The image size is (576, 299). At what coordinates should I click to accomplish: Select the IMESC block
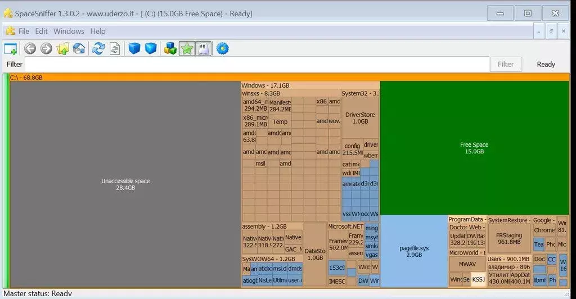pyautogui.click(x=337, y=282)
